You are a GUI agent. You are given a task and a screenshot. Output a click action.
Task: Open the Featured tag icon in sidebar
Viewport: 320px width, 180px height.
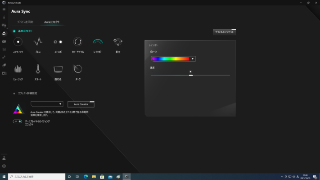coord(4,65)
